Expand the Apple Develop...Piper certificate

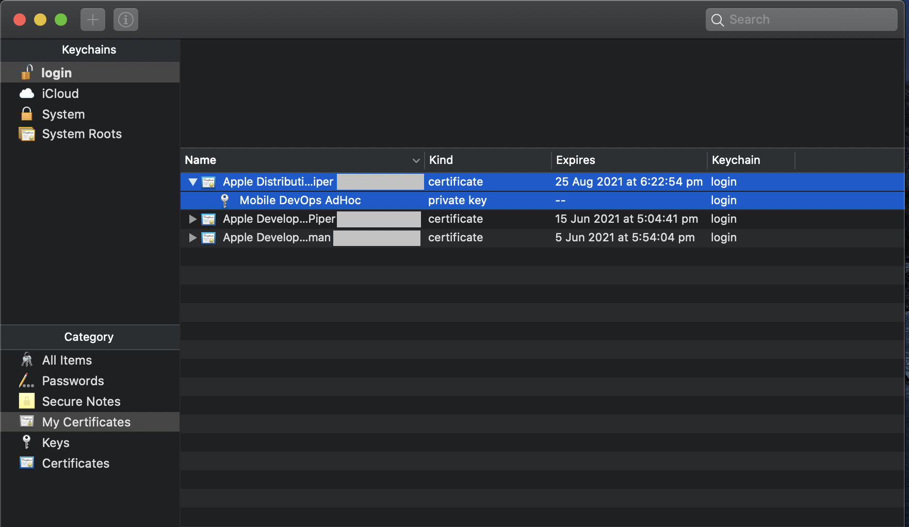193,219
